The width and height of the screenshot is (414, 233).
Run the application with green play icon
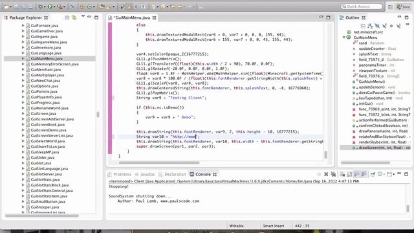point(50,6)
